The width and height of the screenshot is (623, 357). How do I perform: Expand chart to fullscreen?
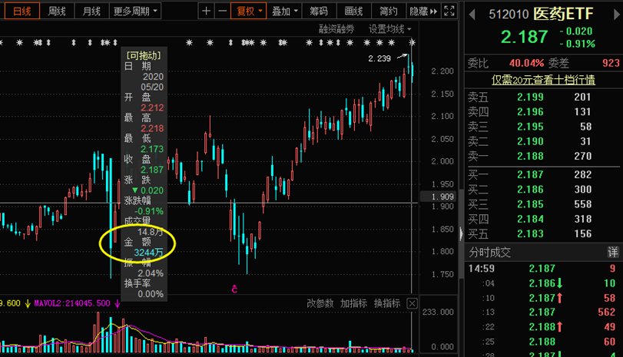coord(449,11)
